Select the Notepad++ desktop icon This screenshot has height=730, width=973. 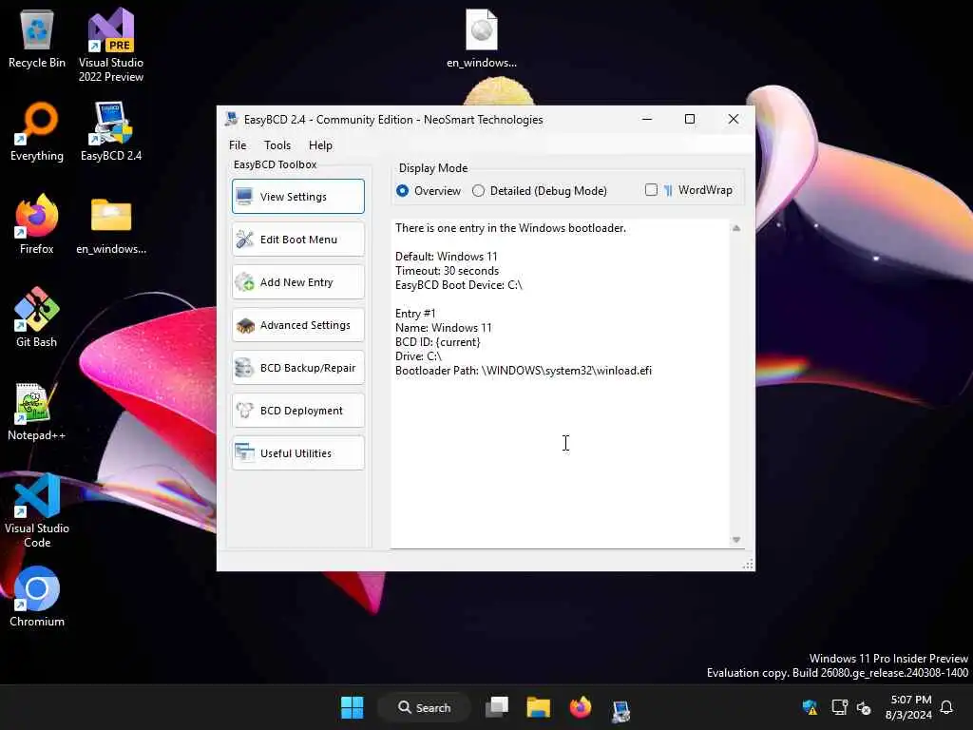tap(37, 412)
